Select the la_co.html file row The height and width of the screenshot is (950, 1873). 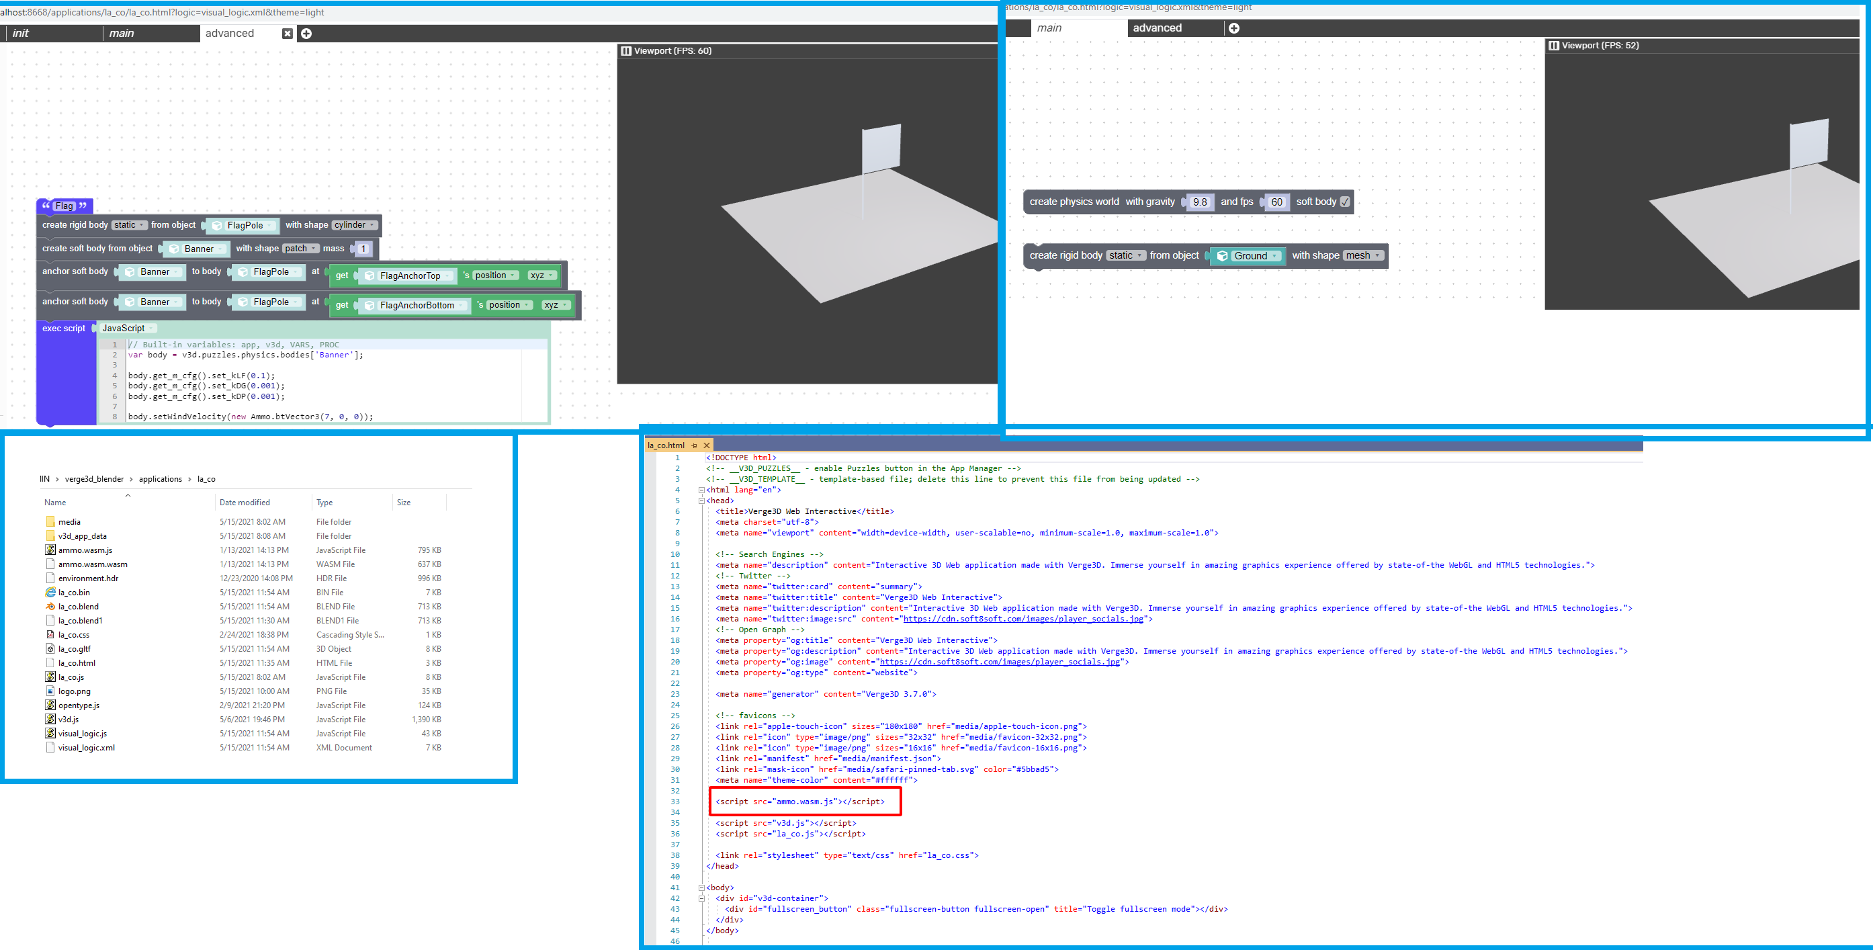(244, 663)
